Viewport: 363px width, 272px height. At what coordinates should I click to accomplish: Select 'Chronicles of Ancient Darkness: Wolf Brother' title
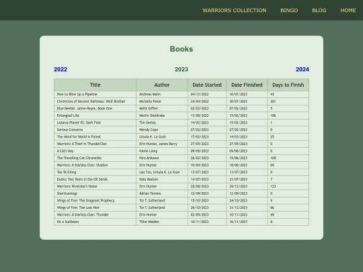point(91,101)
